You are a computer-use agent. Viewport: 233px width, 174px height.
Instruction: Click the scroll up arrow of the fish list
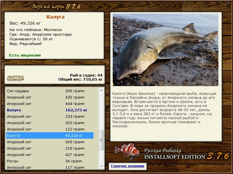point(101,90)
